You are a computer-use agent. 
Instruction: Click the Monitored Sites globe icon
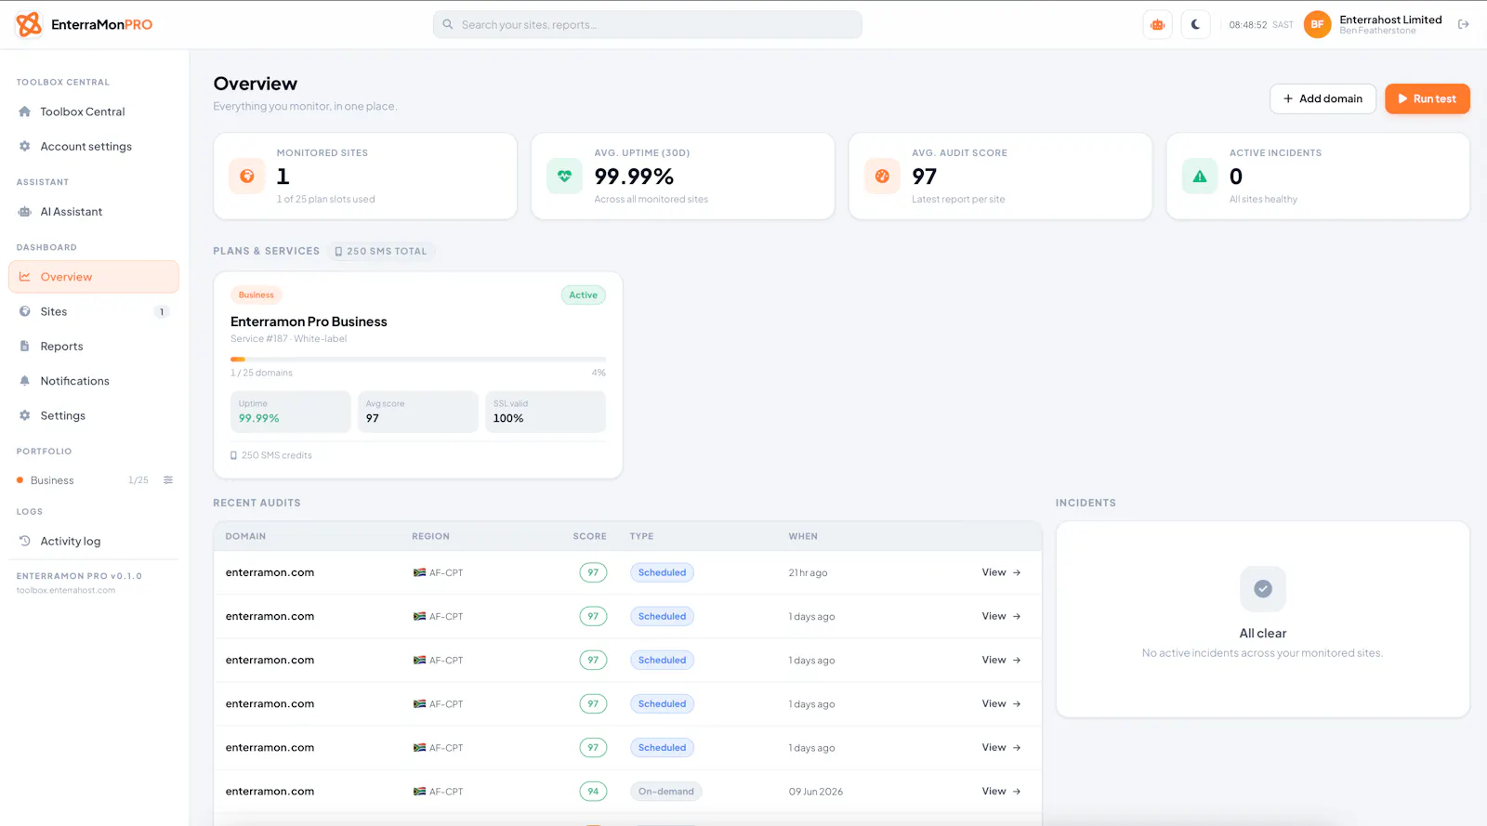click(247, 176)
